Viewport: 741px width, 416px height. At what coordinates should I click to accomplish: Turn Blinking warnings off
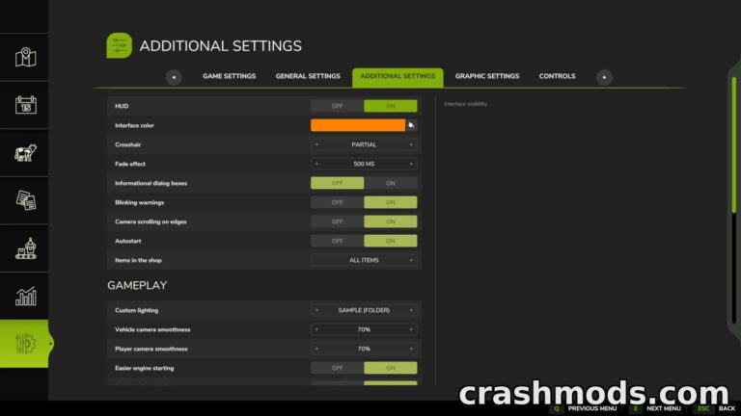(x=337, y=202)
